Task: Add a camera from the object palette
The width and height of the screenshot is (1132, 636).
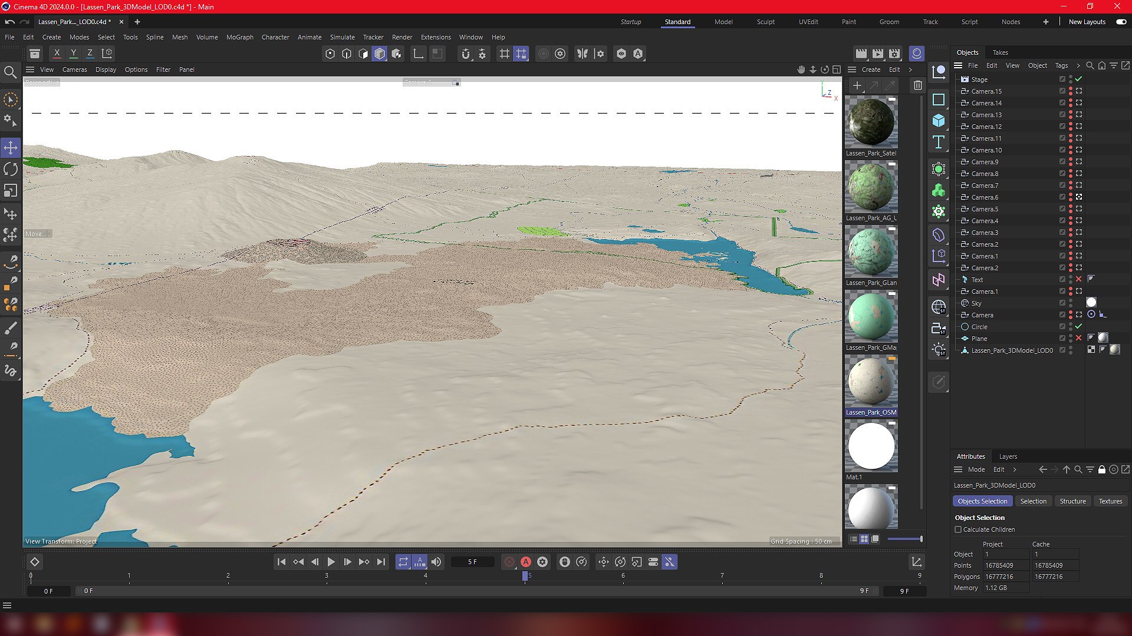Action: (x=939, y=329)
